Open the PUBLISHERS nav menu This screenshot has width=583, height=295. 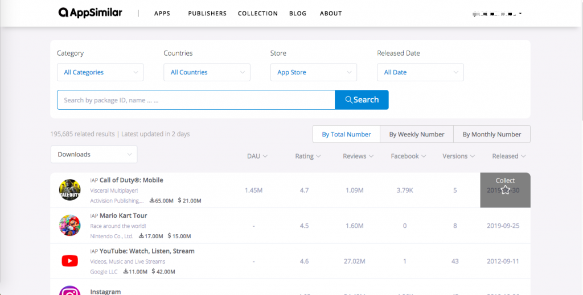[x=207, y=14]
